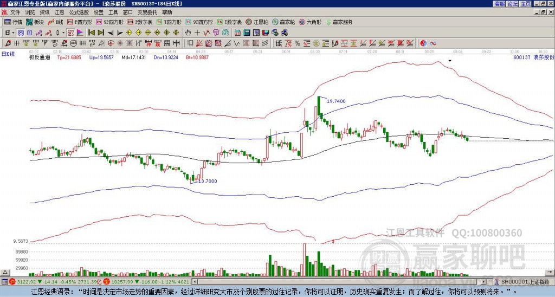
Task: Click the 10257.99 index value in status bar
Action: (x=122, y=282)
